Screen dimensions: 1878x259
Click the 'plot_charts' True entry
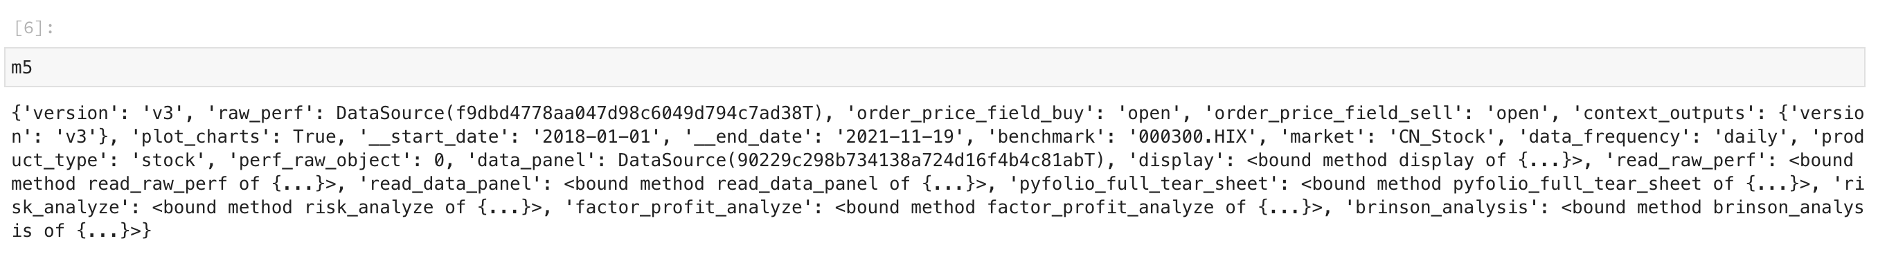tap(233, 137)
